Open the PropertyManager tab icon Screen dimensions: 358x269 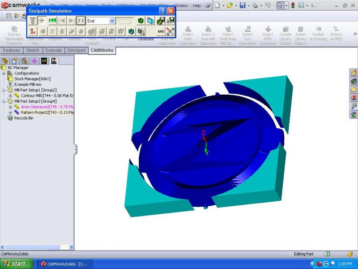coord(15,61)
